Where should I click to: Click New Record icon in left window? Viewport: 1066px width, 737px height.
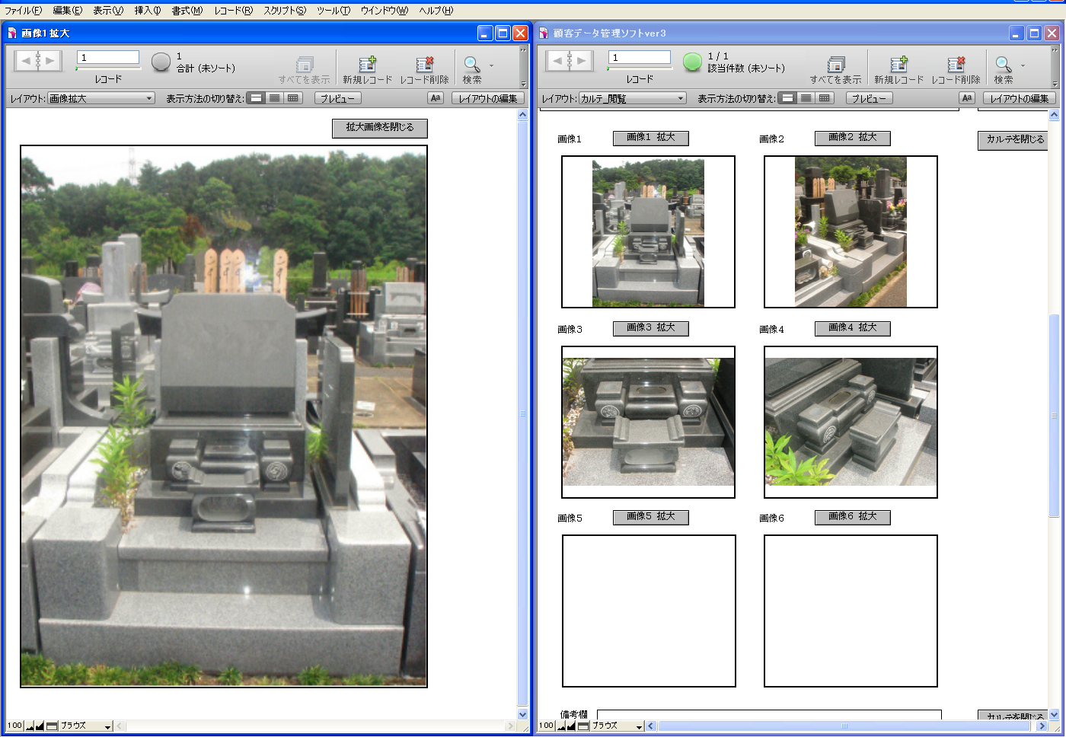tap(367, 64)
